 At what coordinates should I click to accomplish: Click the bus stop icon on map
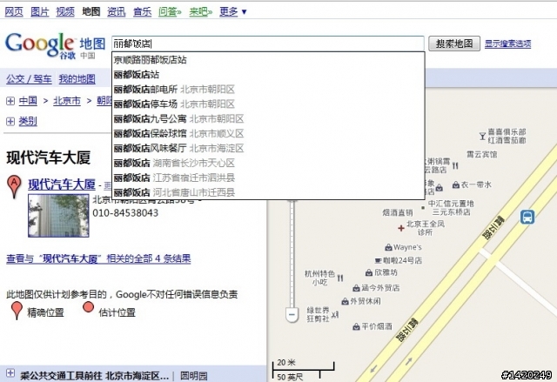527,217
